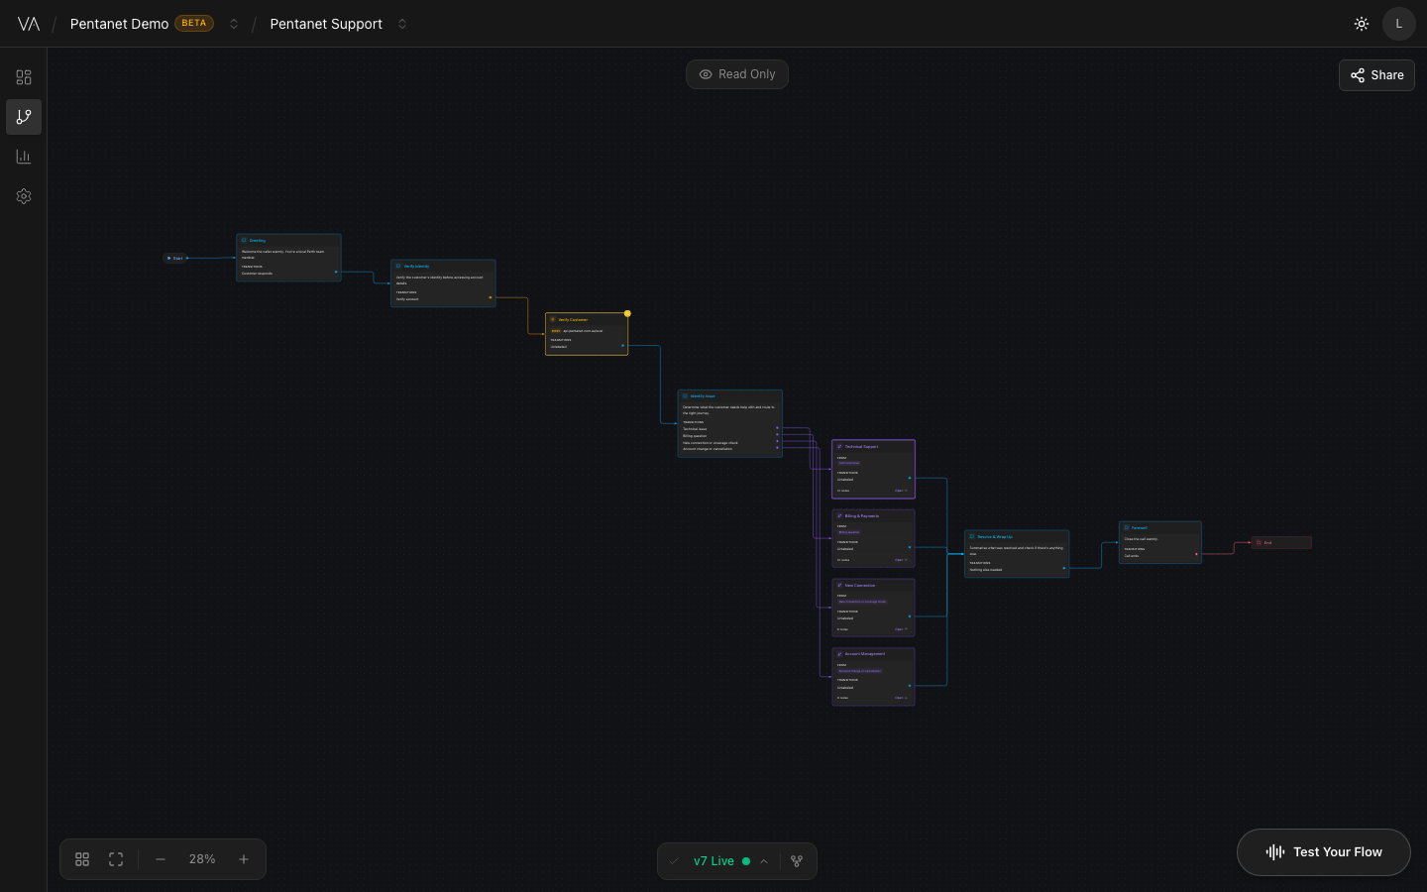This screenshot has height=892, width=1427.
Task: Open the v7 Live version dropdown chevron
Action: tap(764, 861)
